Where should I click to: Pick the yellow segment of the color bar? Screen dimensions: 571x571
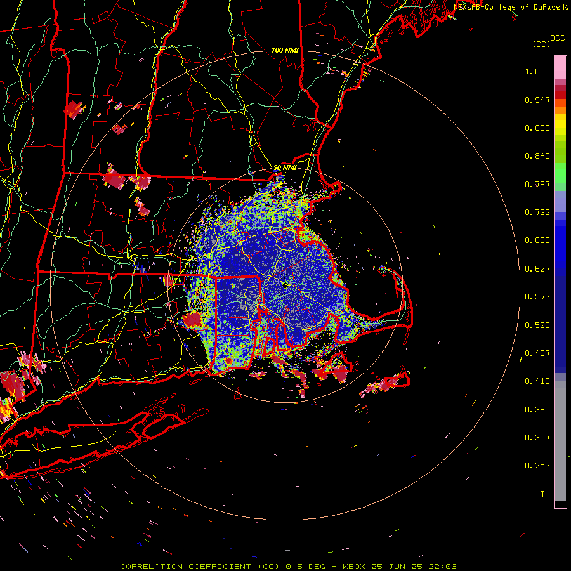560,124
